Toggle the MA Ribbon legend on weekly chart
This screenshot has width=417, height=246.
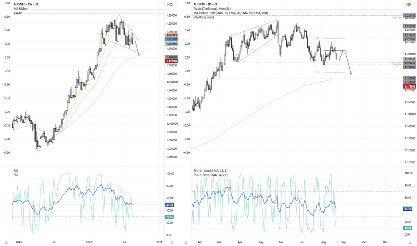tap(21, 9)
